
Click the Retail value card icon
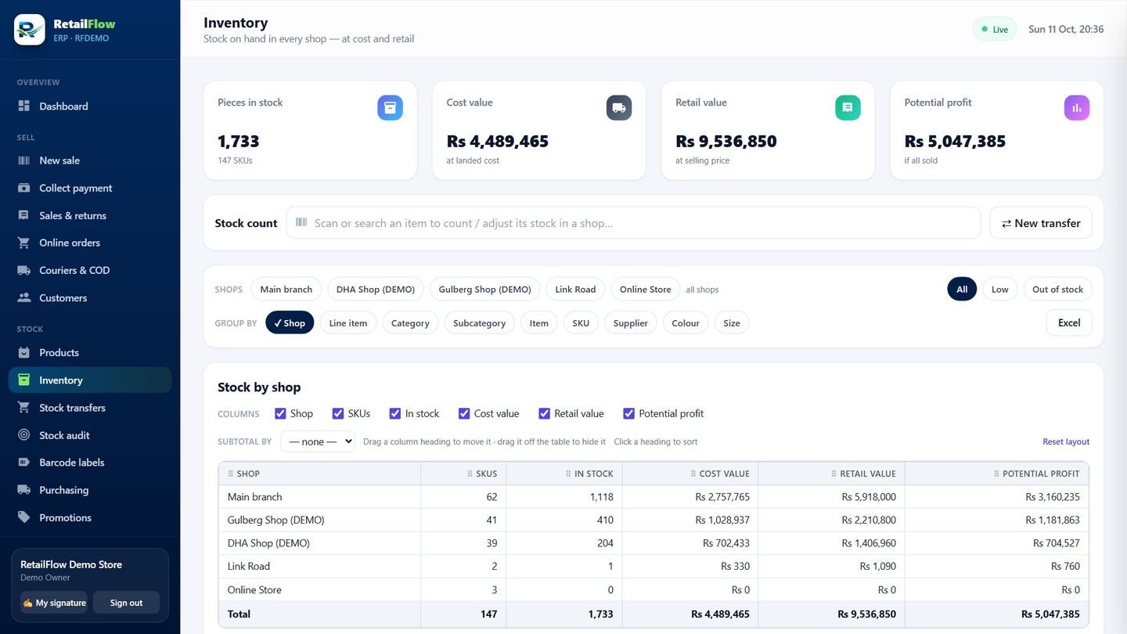tap(848, 108)
